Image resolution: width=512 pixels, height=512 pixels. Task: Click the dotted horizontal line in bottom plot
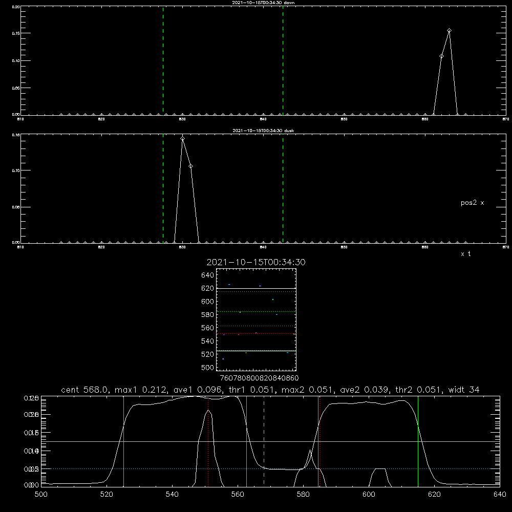pyautogui.click(x=270, y=468)
